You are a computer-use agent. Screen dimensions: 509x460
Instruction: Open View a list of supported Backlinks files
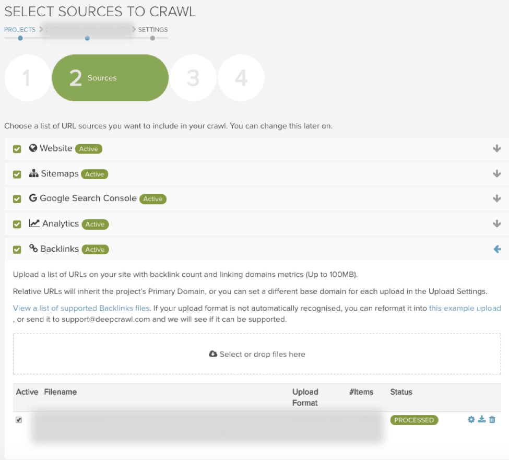[81, 308]
